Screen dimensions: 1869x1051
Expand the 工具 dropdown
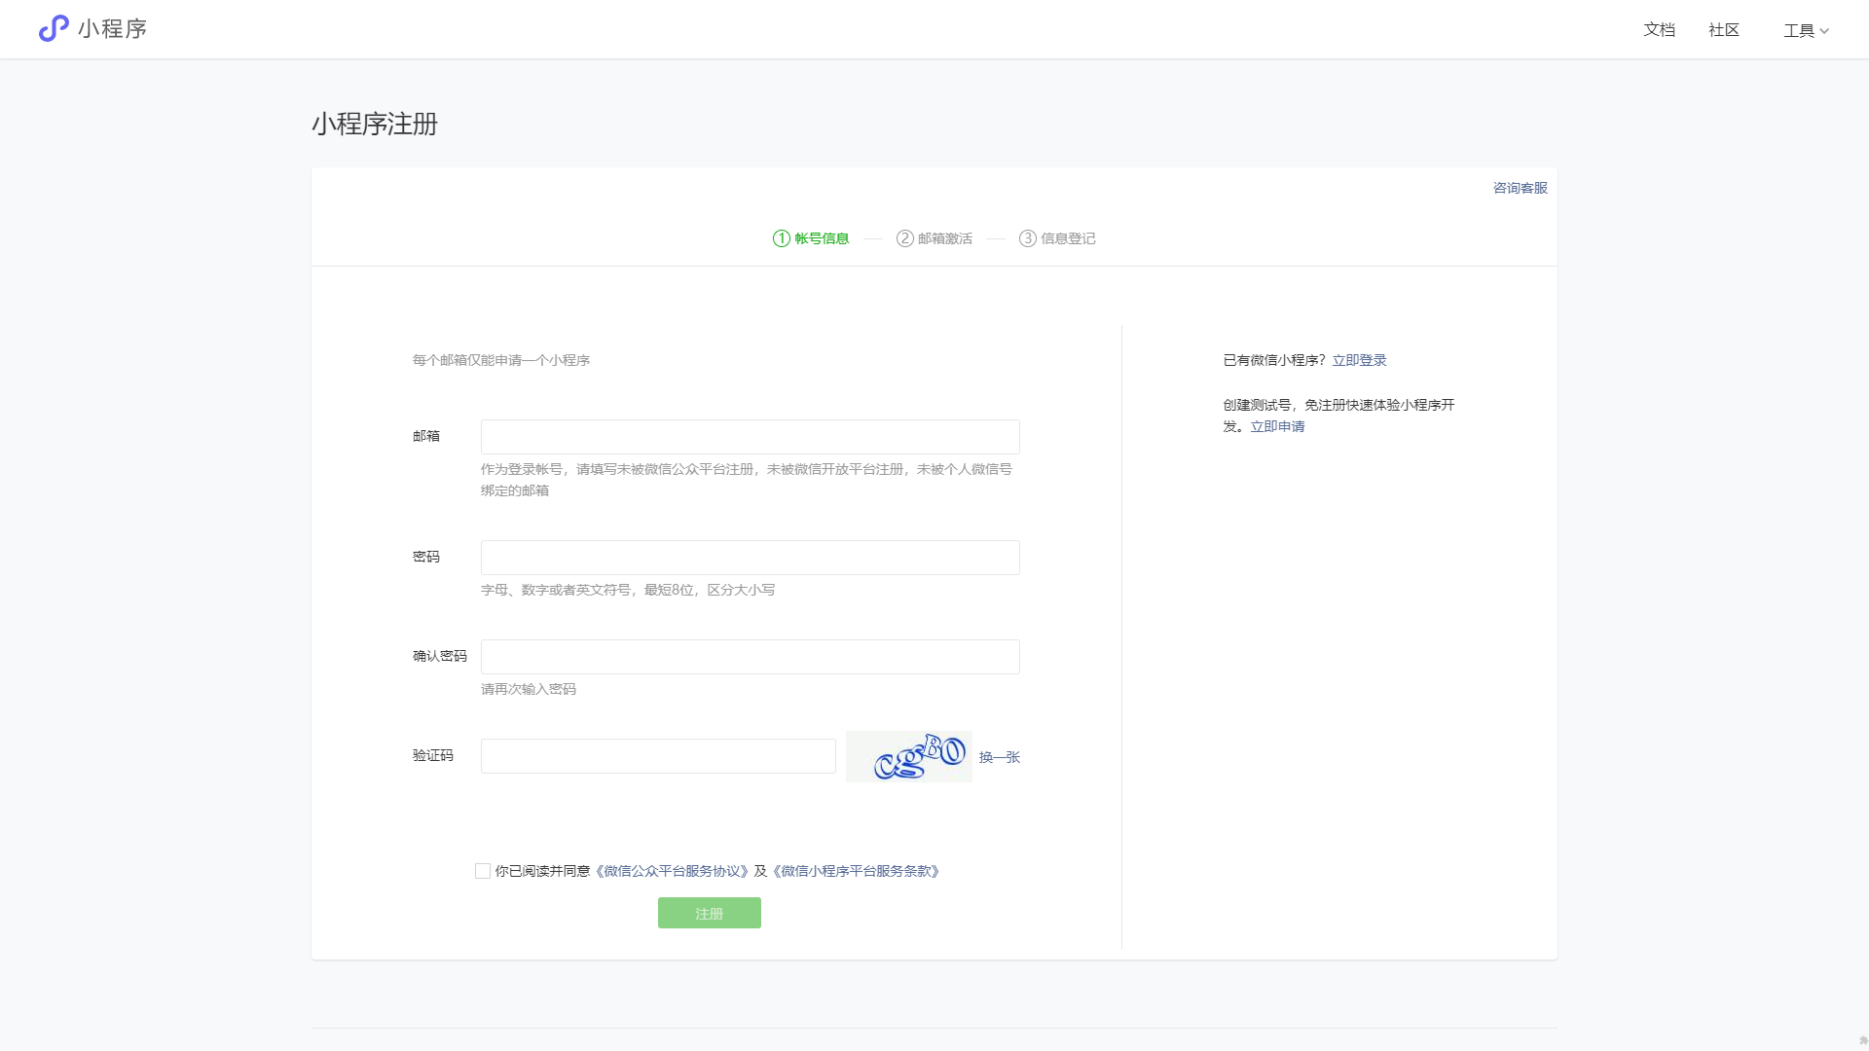tap(1806, 31)
